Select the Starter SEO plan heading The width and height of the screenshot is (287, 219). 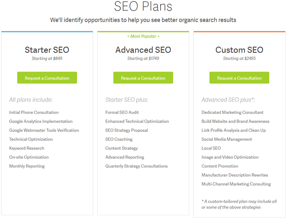(x=47, y=50)
